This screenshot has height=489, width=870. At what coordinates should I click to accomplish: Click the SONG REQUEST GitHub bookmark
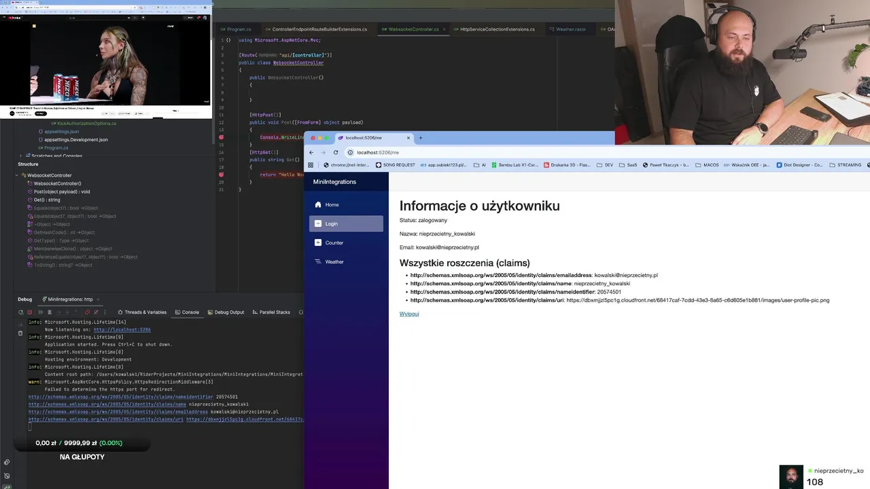pos(396,165)
